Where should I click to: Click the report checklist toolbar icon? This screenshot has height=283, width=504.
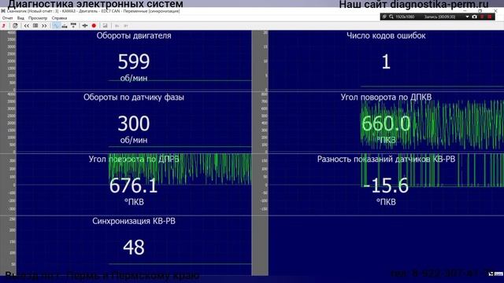15,26
